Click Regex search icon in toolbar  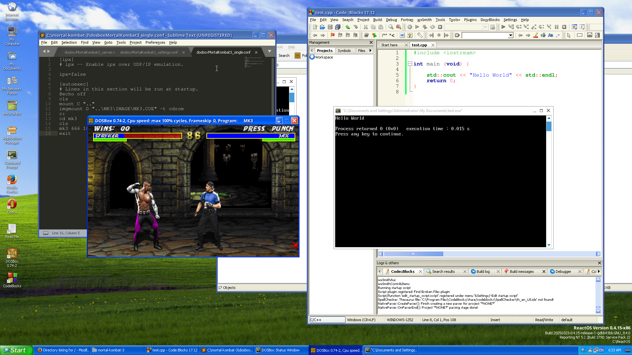pyautogui.click(x=558, y=35)
